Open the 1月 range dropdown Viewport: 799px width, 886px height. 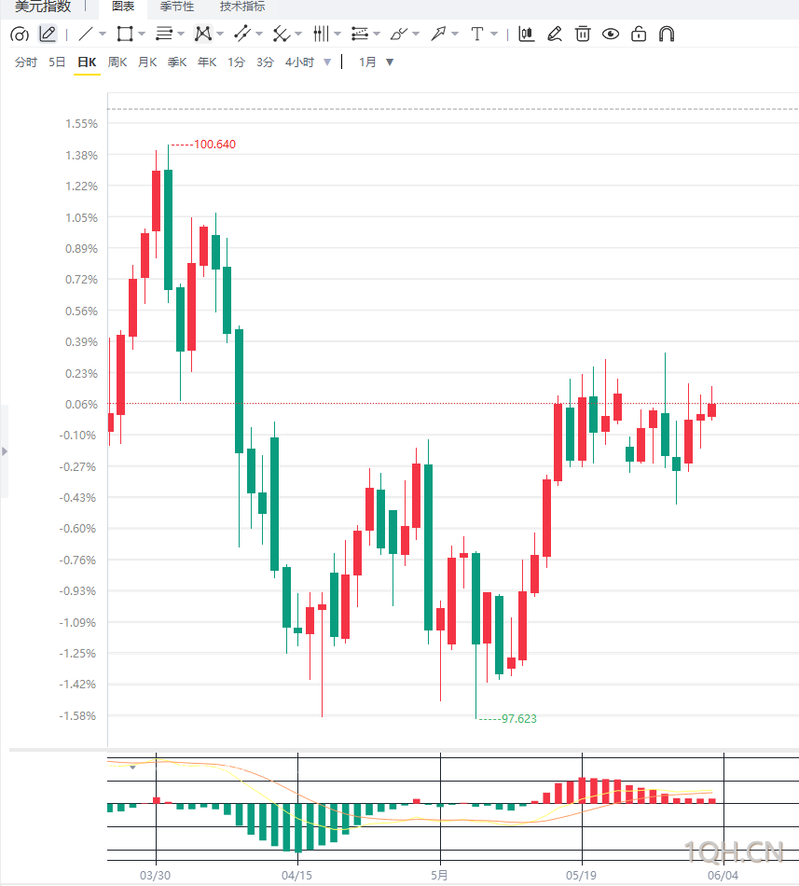click(x=376, y=62)
